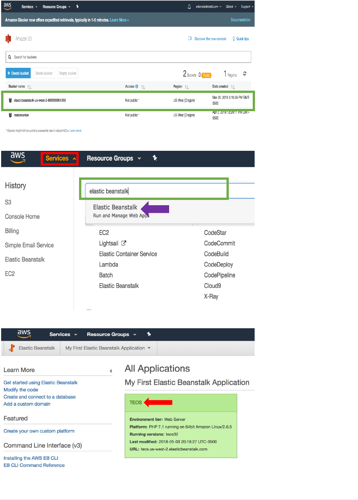The width and height of the screenshot is (358, 500).
Task: Click Learn more link under bucket list
Action: click(75, 131)
